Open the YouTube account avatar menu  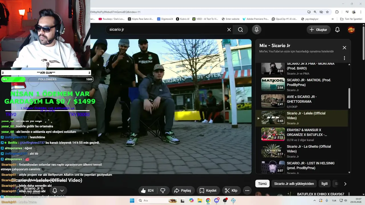351,30
